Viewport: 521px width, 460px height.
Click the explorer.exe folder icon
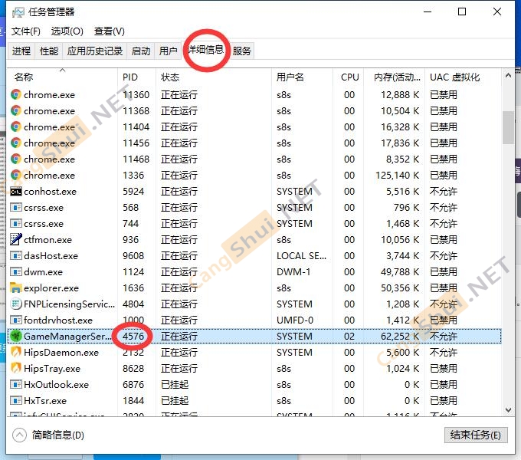16,287
